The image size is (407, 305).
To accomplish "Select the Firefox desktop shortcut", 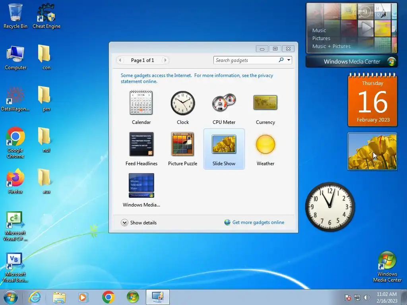I will [x=16, y=181].
